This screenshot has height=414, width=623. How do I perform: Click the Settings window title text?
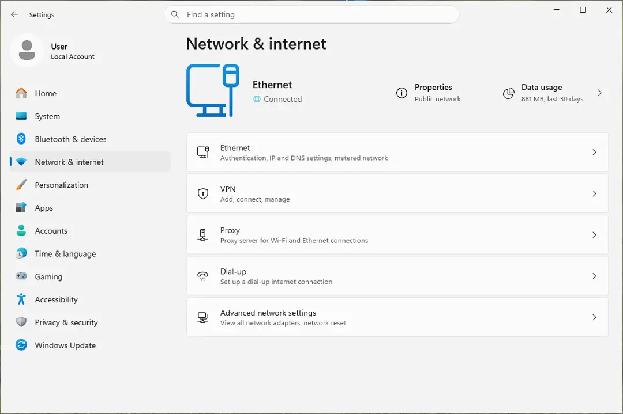point(42,14)
